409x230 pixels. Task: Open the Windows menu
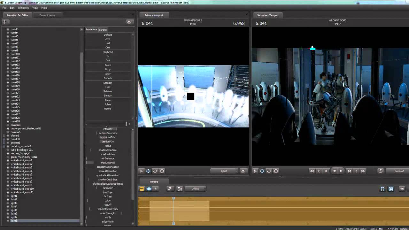[23, 8]
